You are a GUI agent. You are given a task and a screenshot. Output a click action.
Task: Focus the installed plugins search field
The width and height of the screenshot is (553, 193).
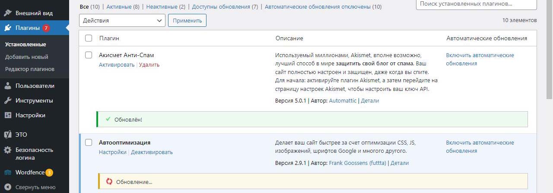click(476, 4)
